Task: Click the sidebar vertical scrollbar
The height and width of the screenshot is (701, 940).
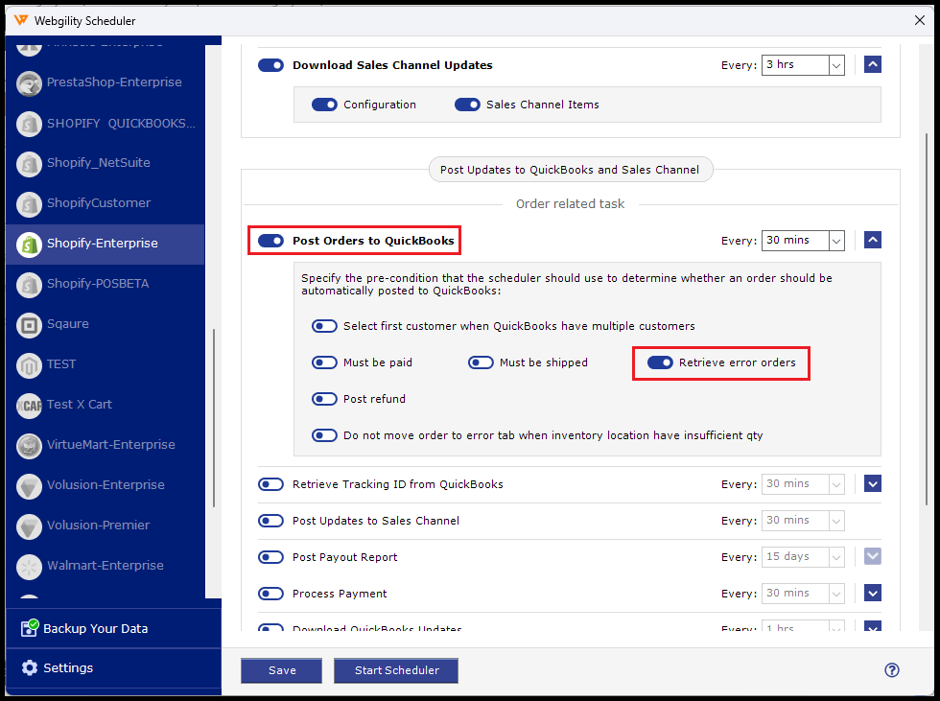Action: 213,417
